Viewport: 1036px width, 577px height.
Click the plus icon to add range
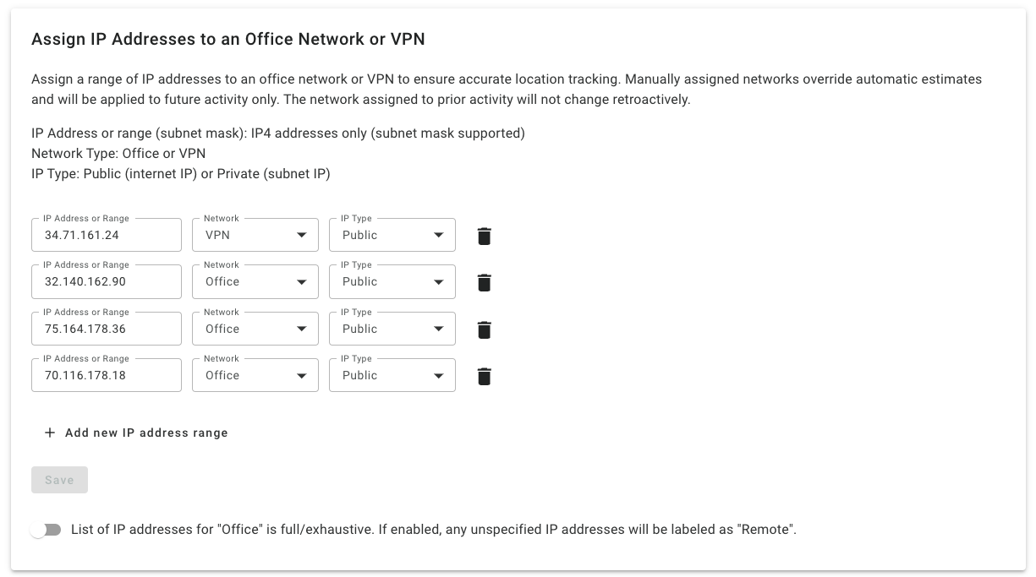point(50,433)
